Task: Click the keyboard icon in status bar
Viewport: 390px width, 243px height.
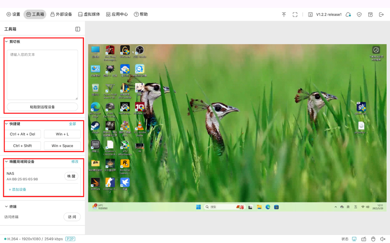Action: click(x=364, y=239)
